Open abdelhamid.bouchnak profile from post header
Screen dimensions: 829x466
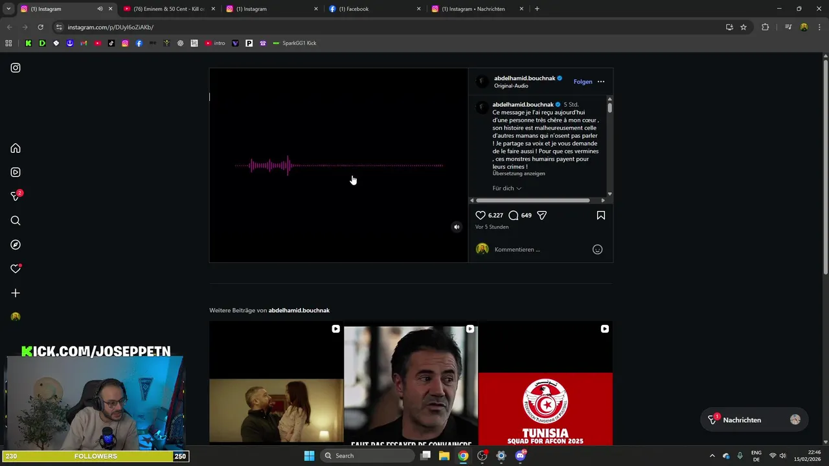click(x=525, y=78)
